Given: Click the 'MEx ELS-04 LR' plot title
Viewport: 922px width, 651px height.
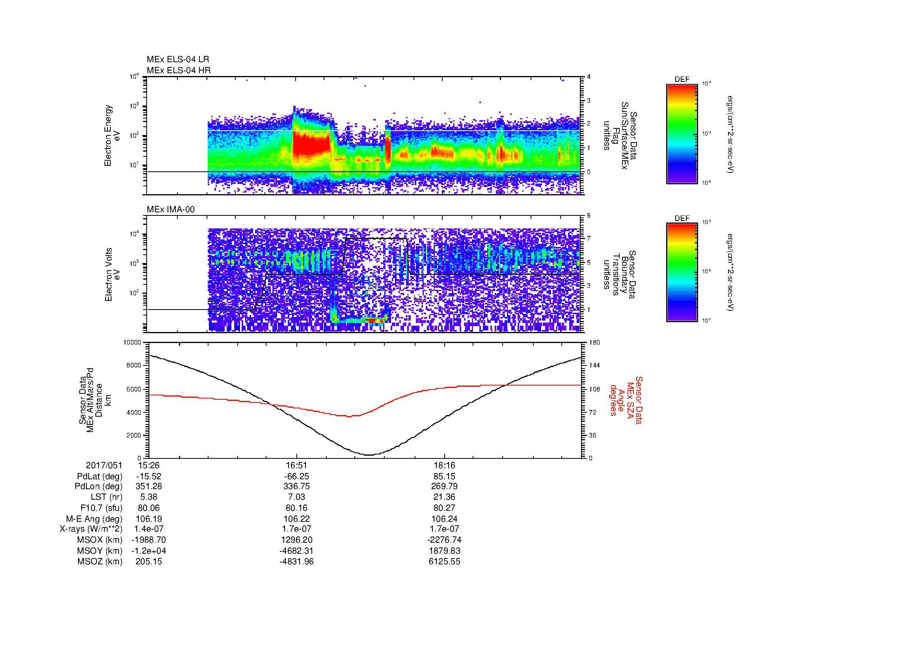Looking at the screenshot, I should pyautogui.click(x=178, y=59).
